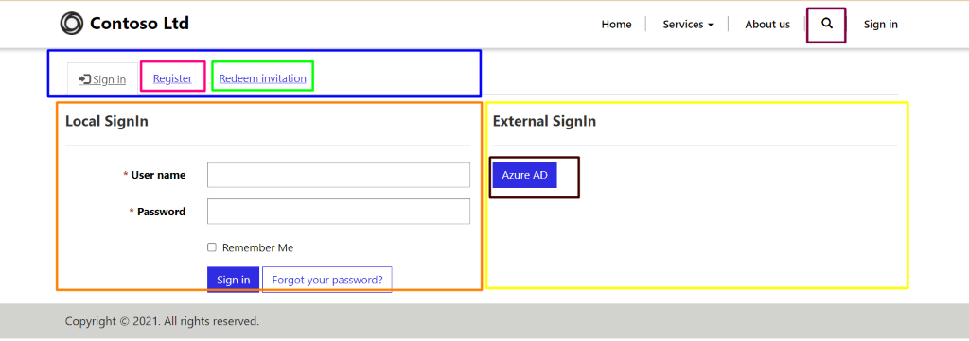
Task: Click the Forgot your password? button
Action: tap(327, 280)
